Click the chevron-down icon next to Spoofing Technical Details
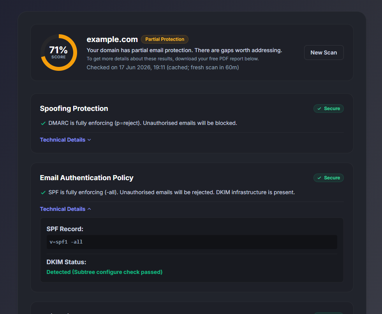The width and height of the screenshot is (382, 314). (89, 140)
